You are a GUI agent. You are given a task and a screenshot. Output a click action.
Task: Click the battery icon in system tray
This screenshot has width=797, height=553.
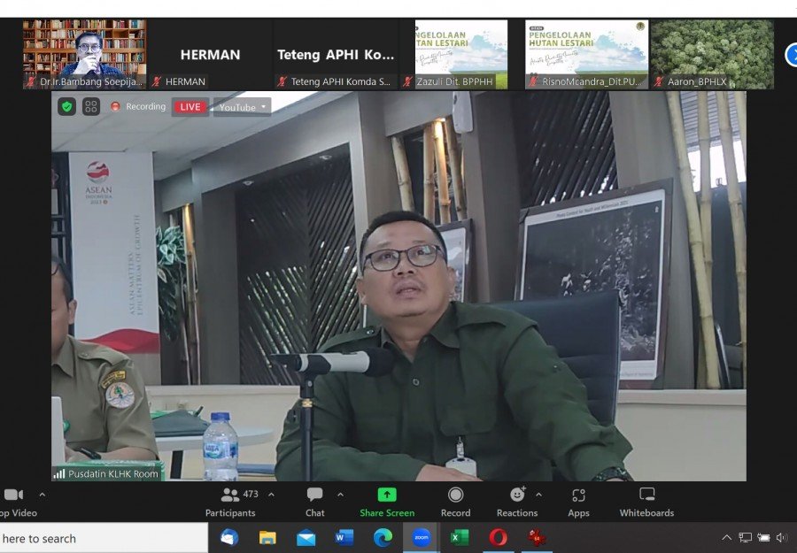pos(763,537)
